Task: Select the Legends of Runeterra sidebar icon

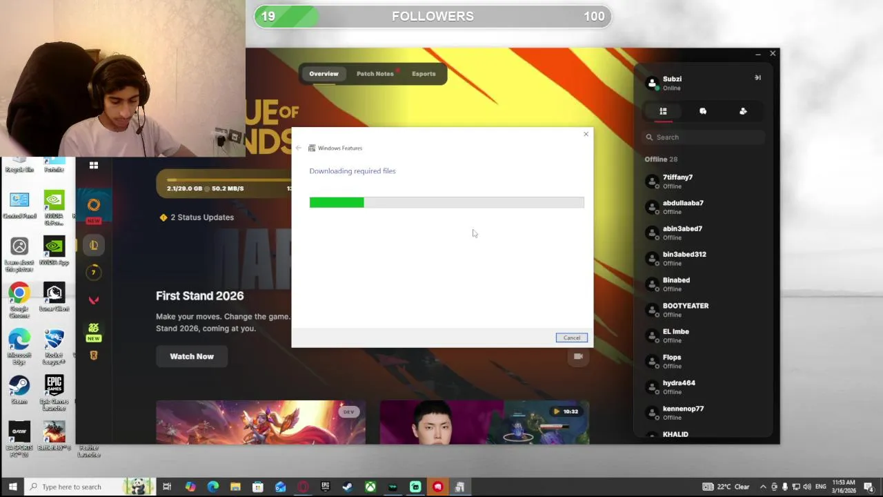Action: click(x=94, y=355)
